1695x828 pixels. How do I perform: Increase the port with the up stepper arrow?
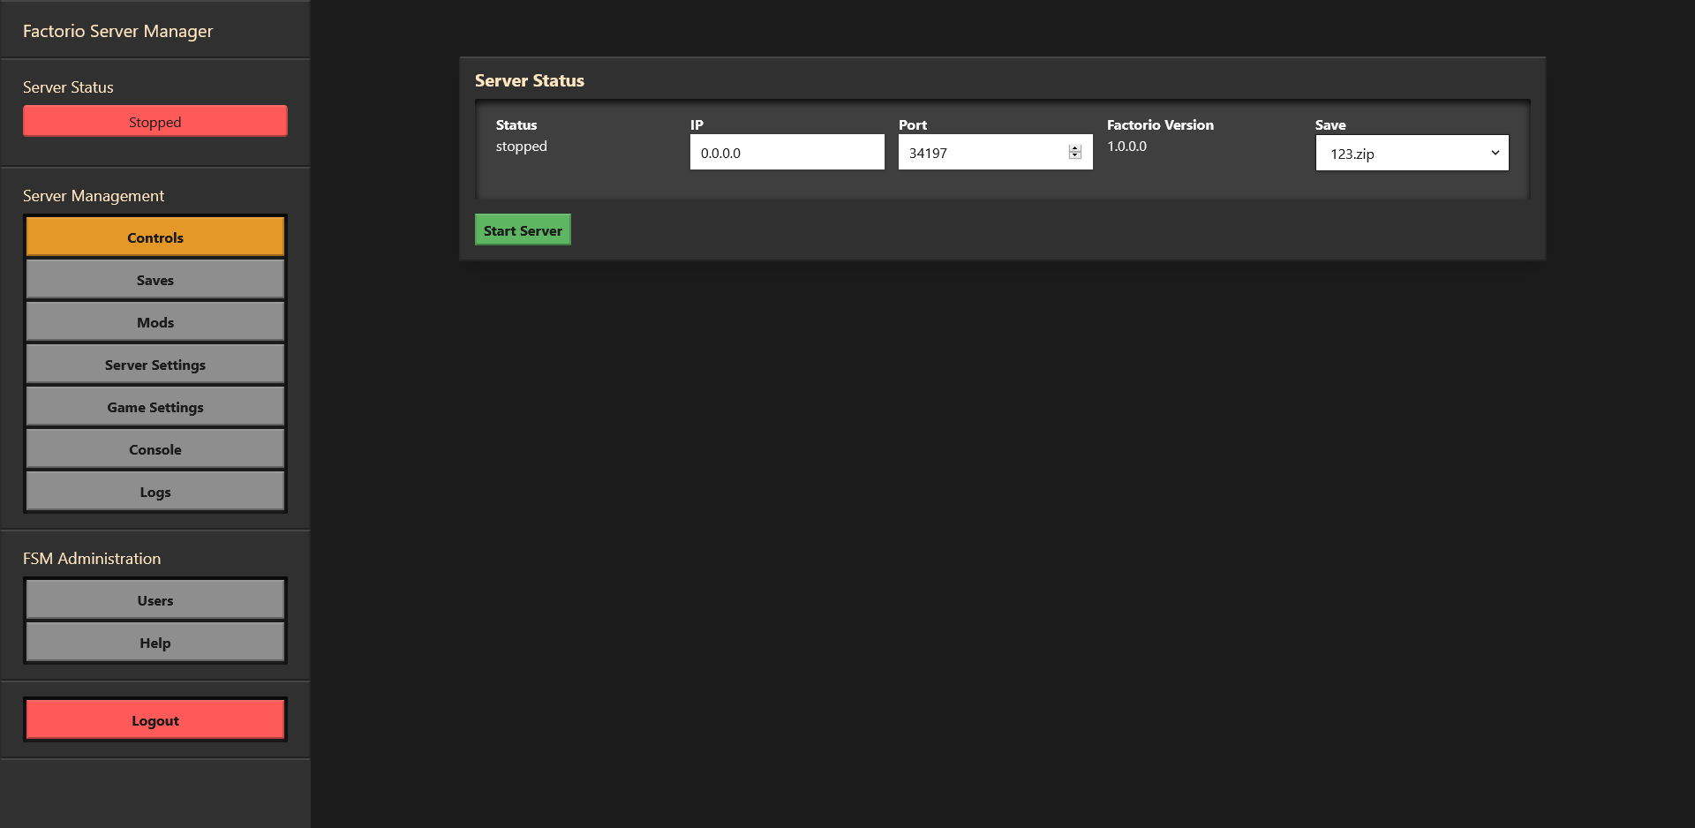[1075, 148]
